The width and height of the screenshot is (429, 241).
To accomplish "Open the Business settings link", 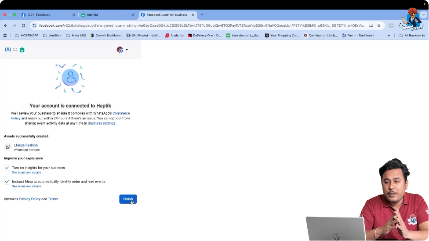I will pyautogui.click(x=102, y=123).
